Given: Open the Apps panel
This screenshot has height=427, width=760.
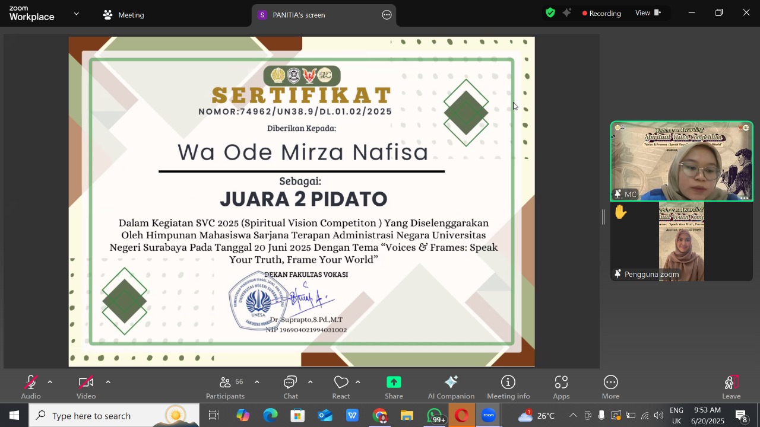Looking at the screenshot, I should pyautogui.click(x=561, y=387).
